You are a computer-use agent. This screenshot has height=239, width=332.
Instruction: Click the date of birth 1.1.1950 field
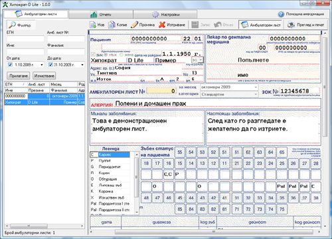point(182,54)
